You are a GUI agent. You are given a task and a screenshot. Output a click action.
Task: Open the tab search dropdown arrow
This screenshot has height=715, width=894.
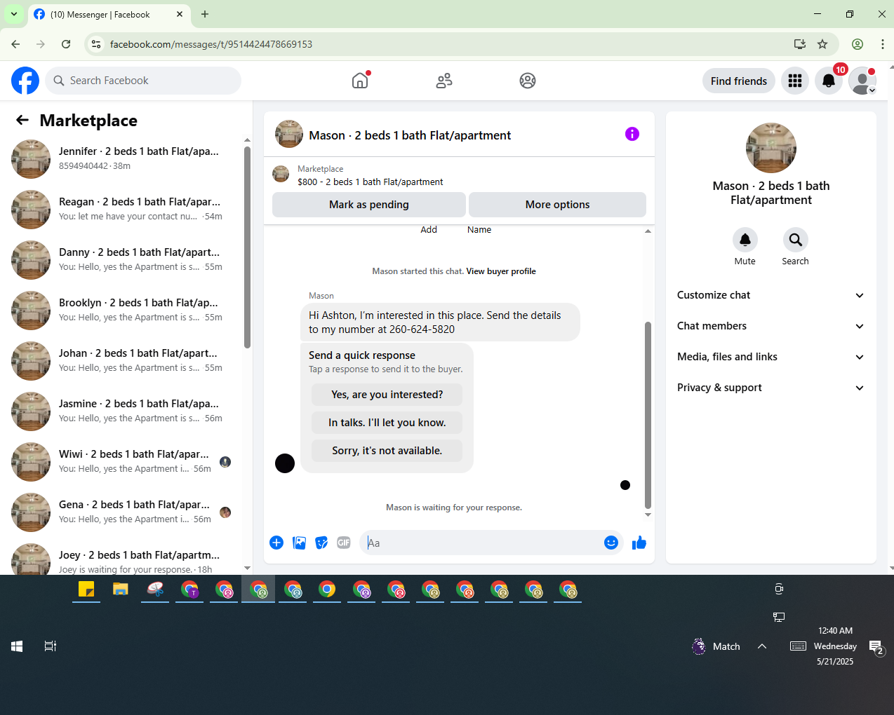(14, 14)
